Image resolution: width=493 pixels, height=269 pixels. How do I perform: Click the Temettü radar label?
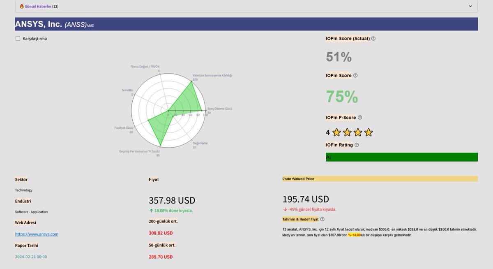click(127, 90)
